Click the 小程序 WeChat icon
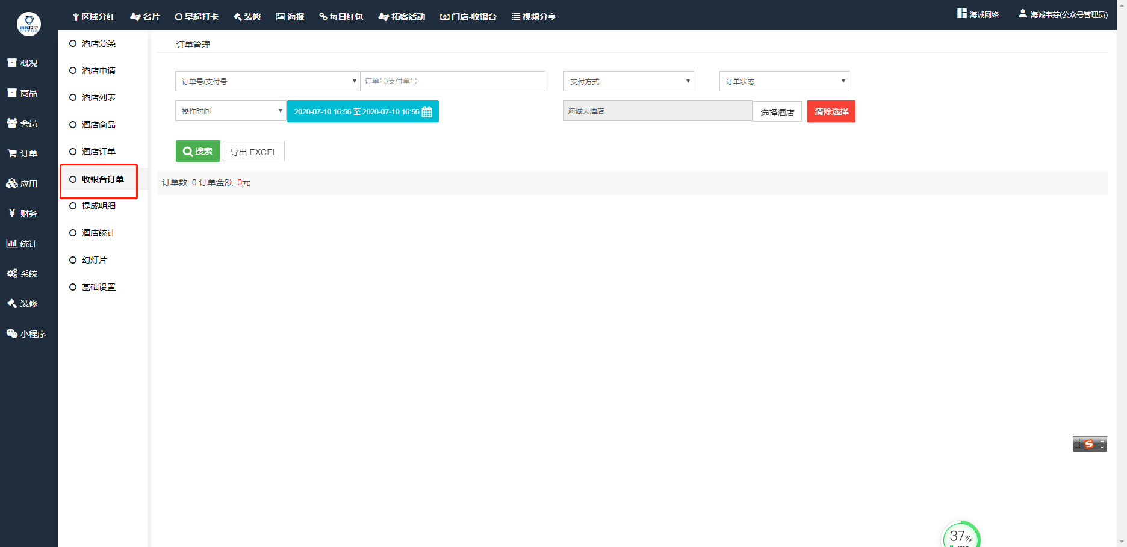The width and height of the screenshot is (1127, 547). (12, 333)
